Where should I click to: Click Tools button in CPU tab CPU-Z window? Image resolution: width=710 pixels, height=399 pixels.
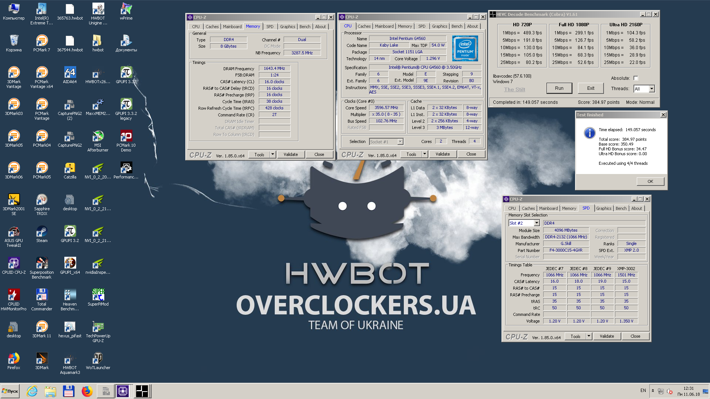411,154
